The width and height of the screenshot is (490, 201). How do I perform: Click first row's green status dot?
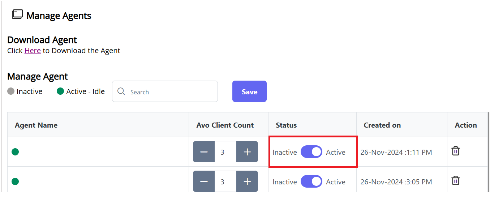click(15, 152)
